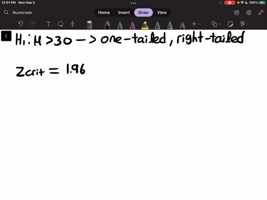
Task: Open the ink to text dropdown
Action: click(244, 24)
